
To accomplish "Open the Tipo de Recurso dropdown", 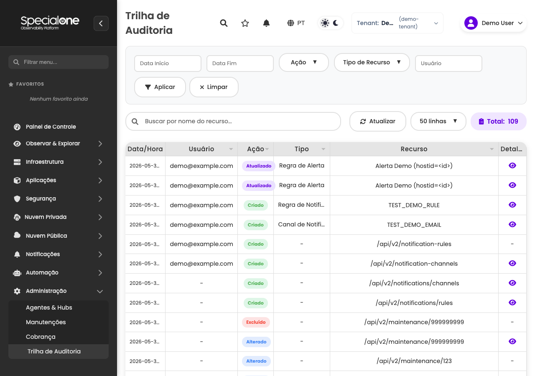I will [372, 62].
